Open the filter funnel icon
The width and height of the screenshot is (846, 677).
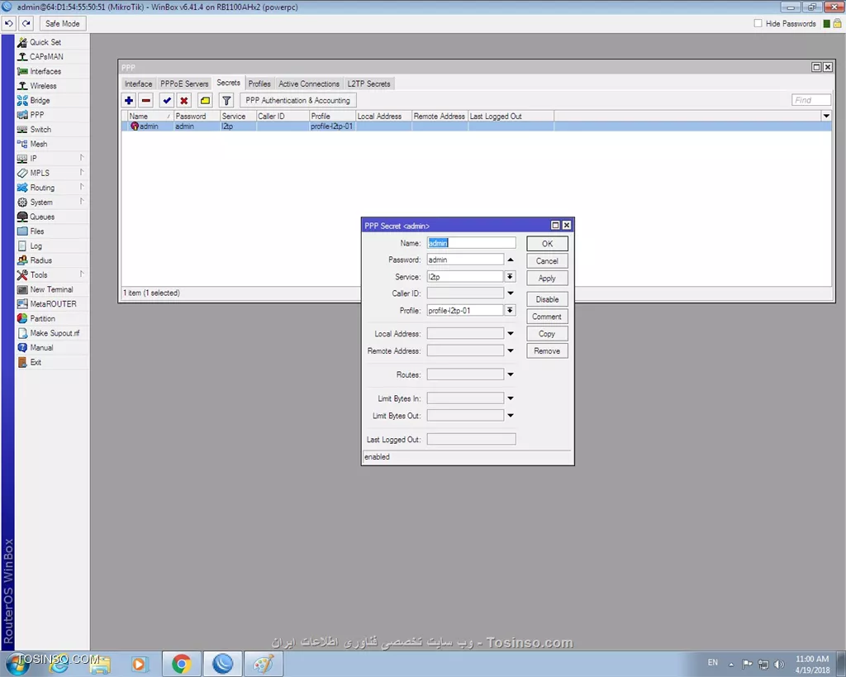coord(226,100)
